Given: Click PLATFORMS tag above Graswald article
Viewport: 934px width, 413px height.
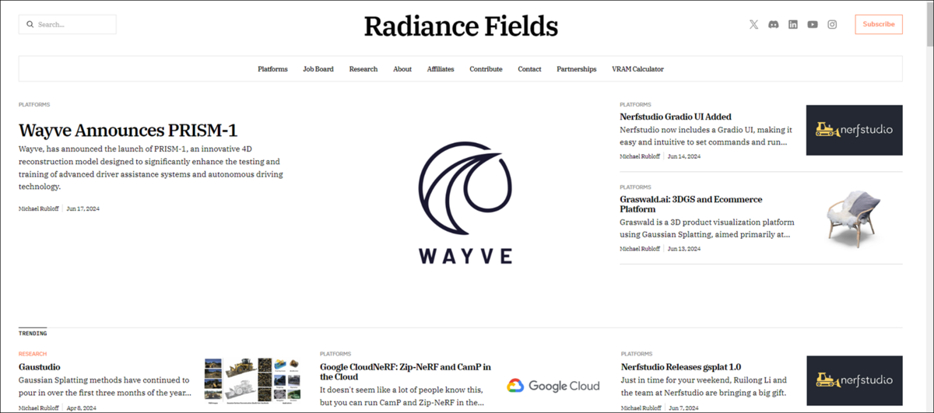Looking at the screenshot, I should point(635,187).
